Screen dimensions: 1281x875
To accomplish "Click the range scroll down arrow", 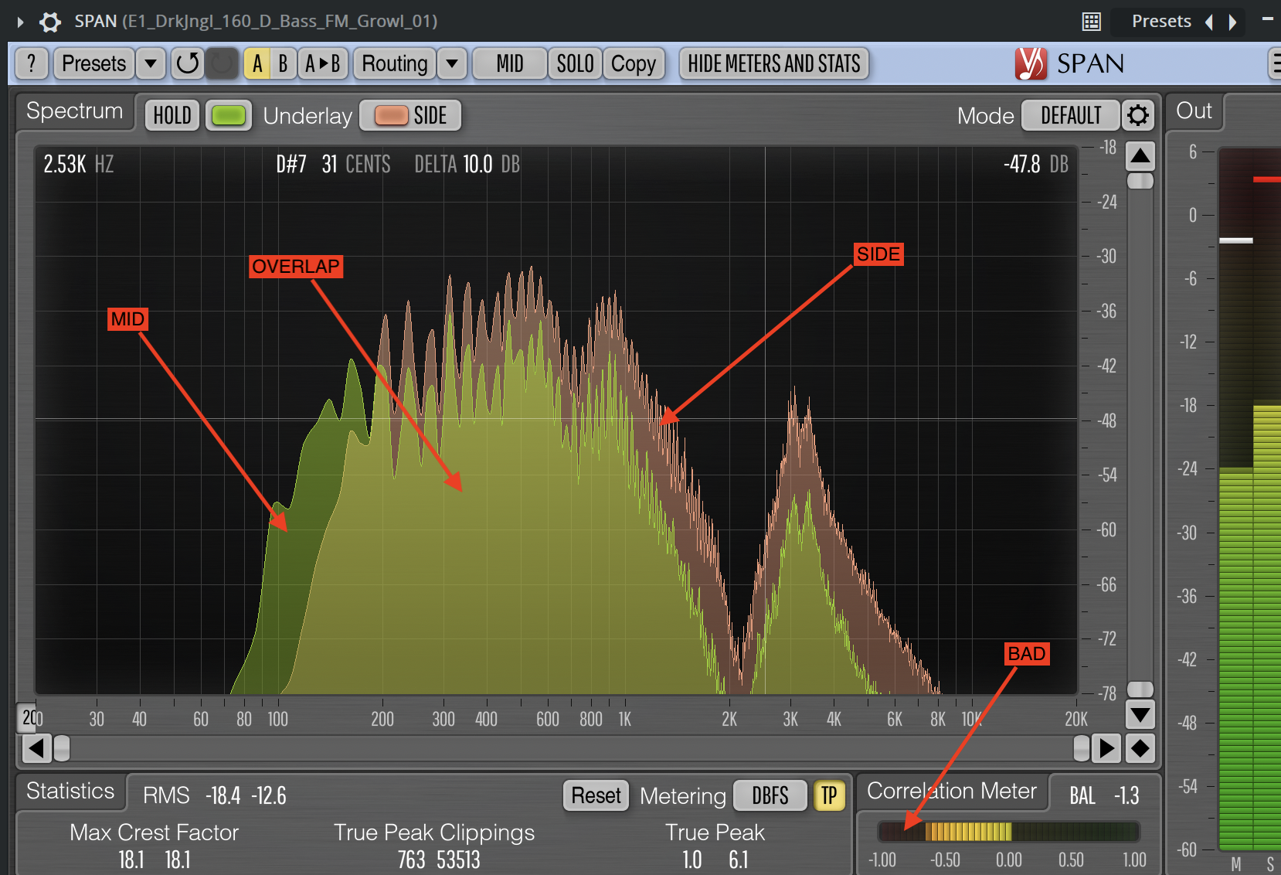I will pyautogui.click(x=1140, y=714).
